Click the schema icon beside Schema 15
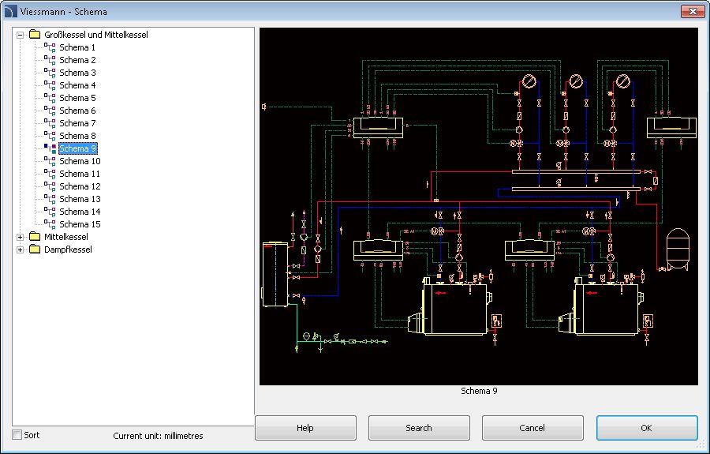 (x=50, y=224)
